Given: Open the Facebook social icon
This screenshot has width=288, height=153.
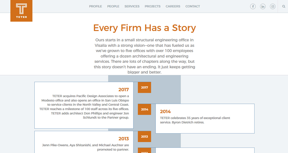Looking at the screenshot, I should click(253, 6).
